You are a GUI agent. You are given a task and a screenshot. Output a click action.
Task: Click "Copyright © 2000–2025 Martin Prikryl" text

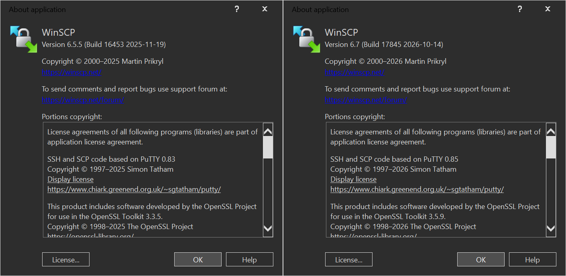coord(103,61)
